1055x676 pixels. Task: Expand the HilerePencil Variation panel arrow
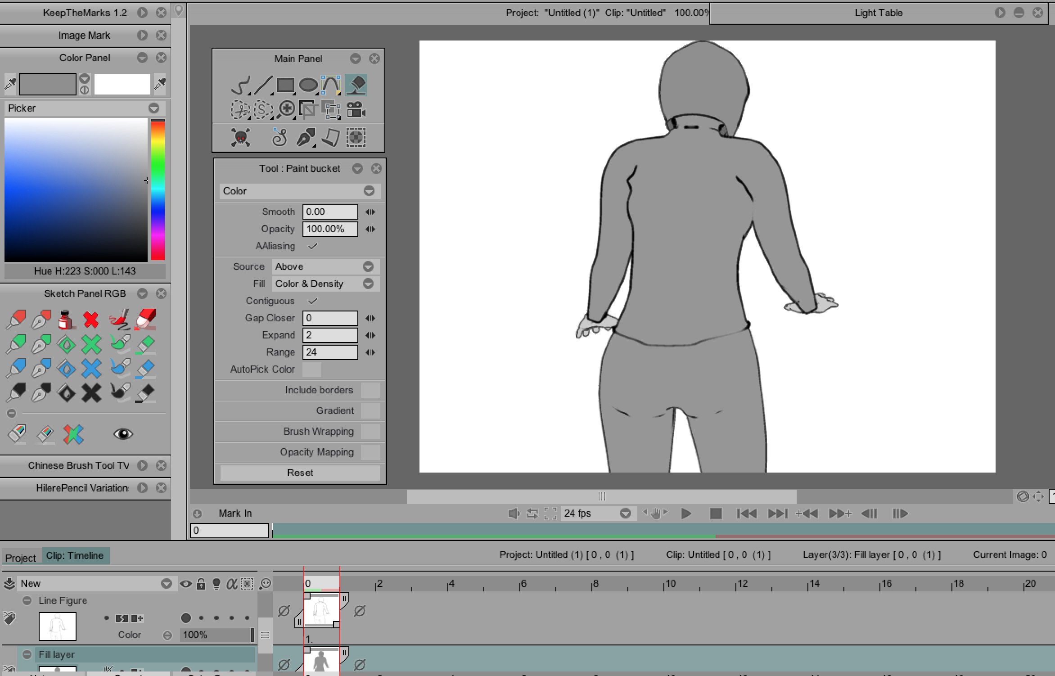point(142,488)
